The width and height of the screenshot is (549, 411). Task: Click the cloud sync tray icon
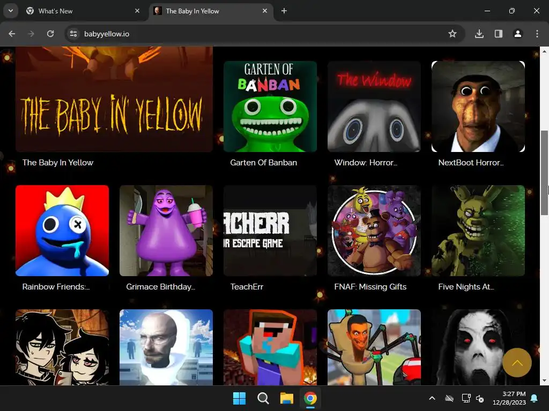449,398
